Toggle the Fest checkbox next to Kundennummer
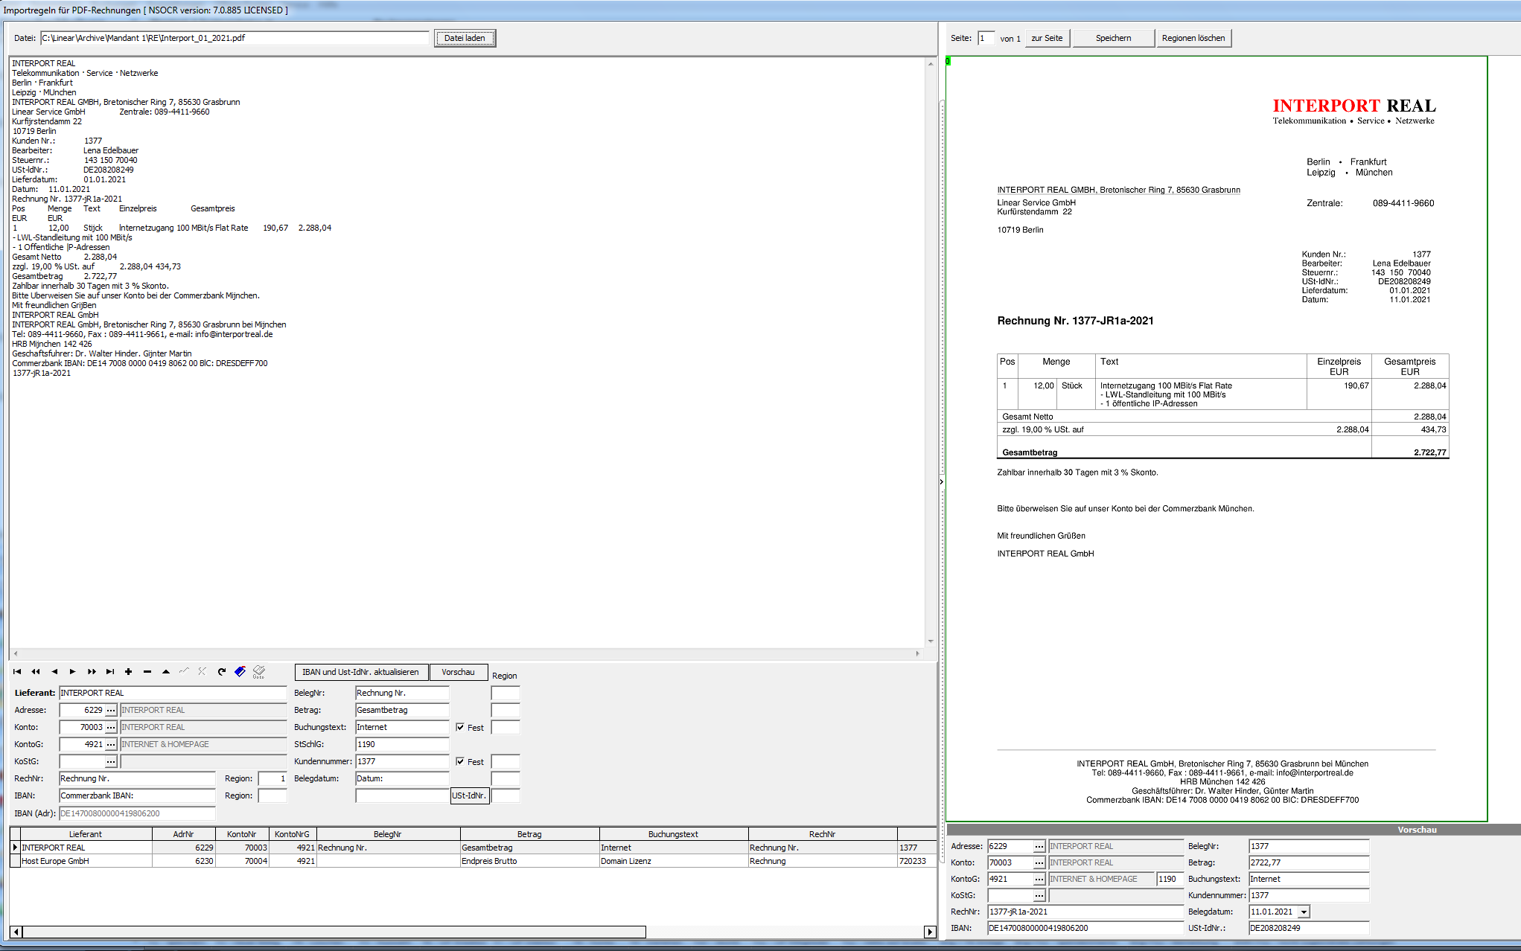The image size is (1521, 951). [460, 761]
